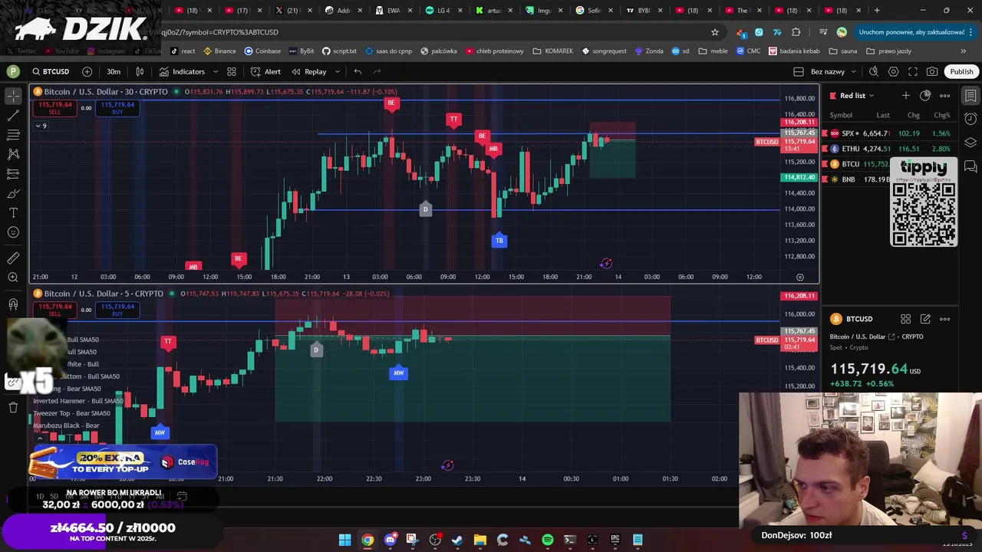Open the chats panel icon

coord(970,166)
